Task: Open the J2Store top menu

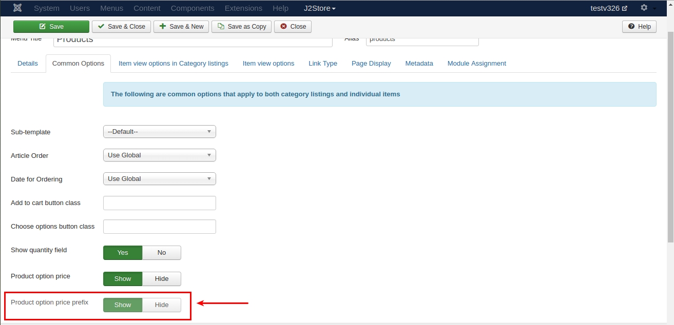Action: [x=320, y=8]
